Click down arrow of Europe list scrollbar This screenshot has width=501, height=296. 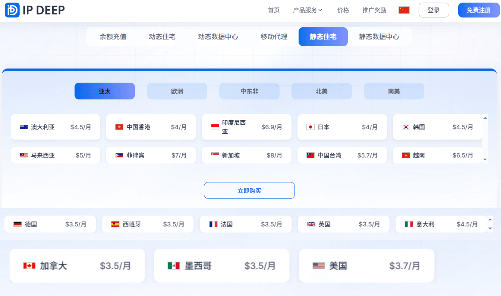(x=490, y=228)
